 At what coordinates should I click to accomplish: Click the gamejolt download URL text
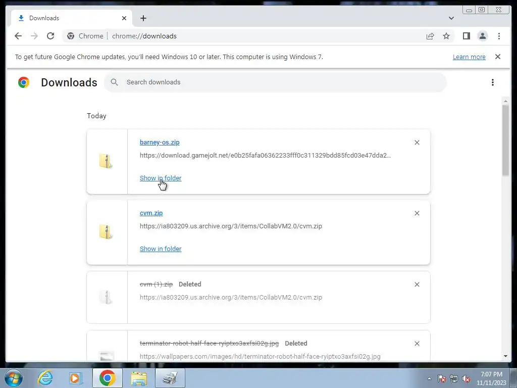(266, 156)
